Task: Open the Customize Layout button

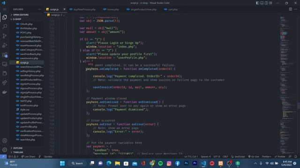Action: point(270,3)
